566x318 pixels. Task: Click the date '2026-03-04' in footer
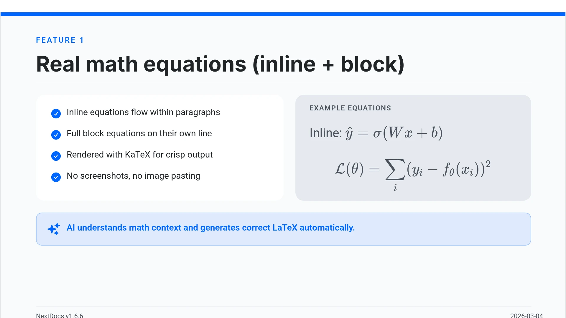click(526, 315)
